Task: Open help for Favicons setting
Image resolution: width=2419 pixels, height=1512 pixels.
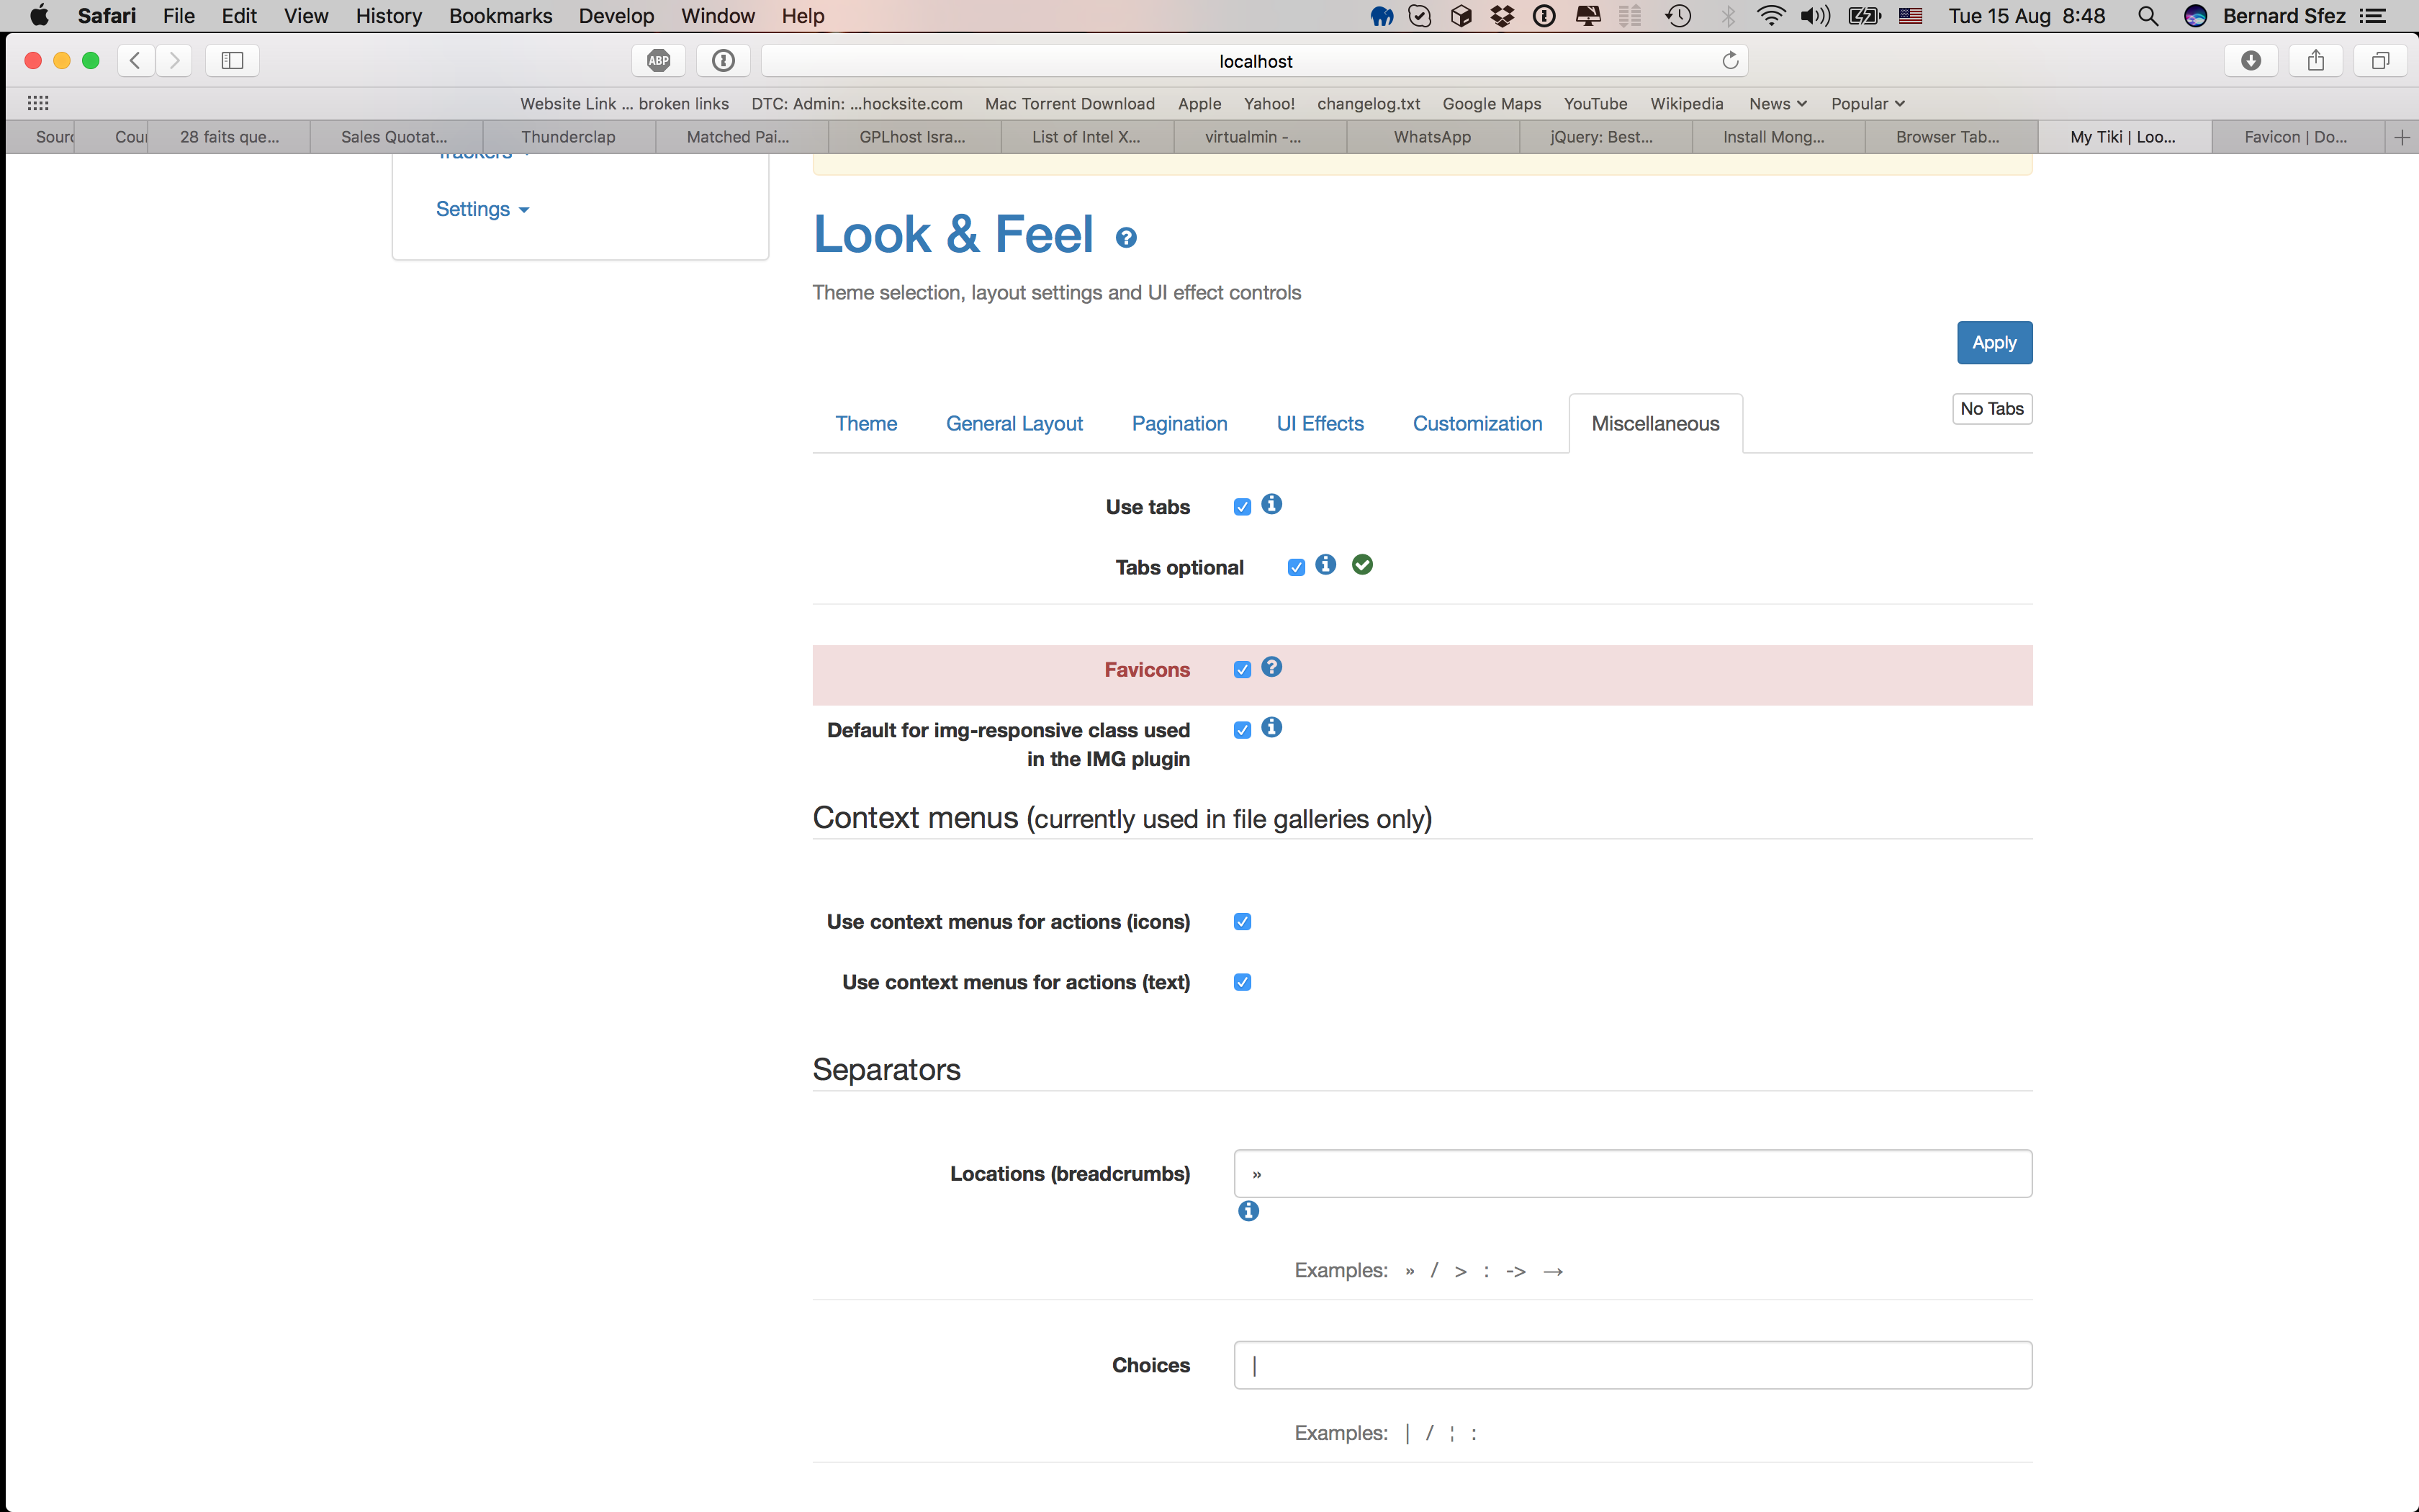Action: click(1271, 667)
